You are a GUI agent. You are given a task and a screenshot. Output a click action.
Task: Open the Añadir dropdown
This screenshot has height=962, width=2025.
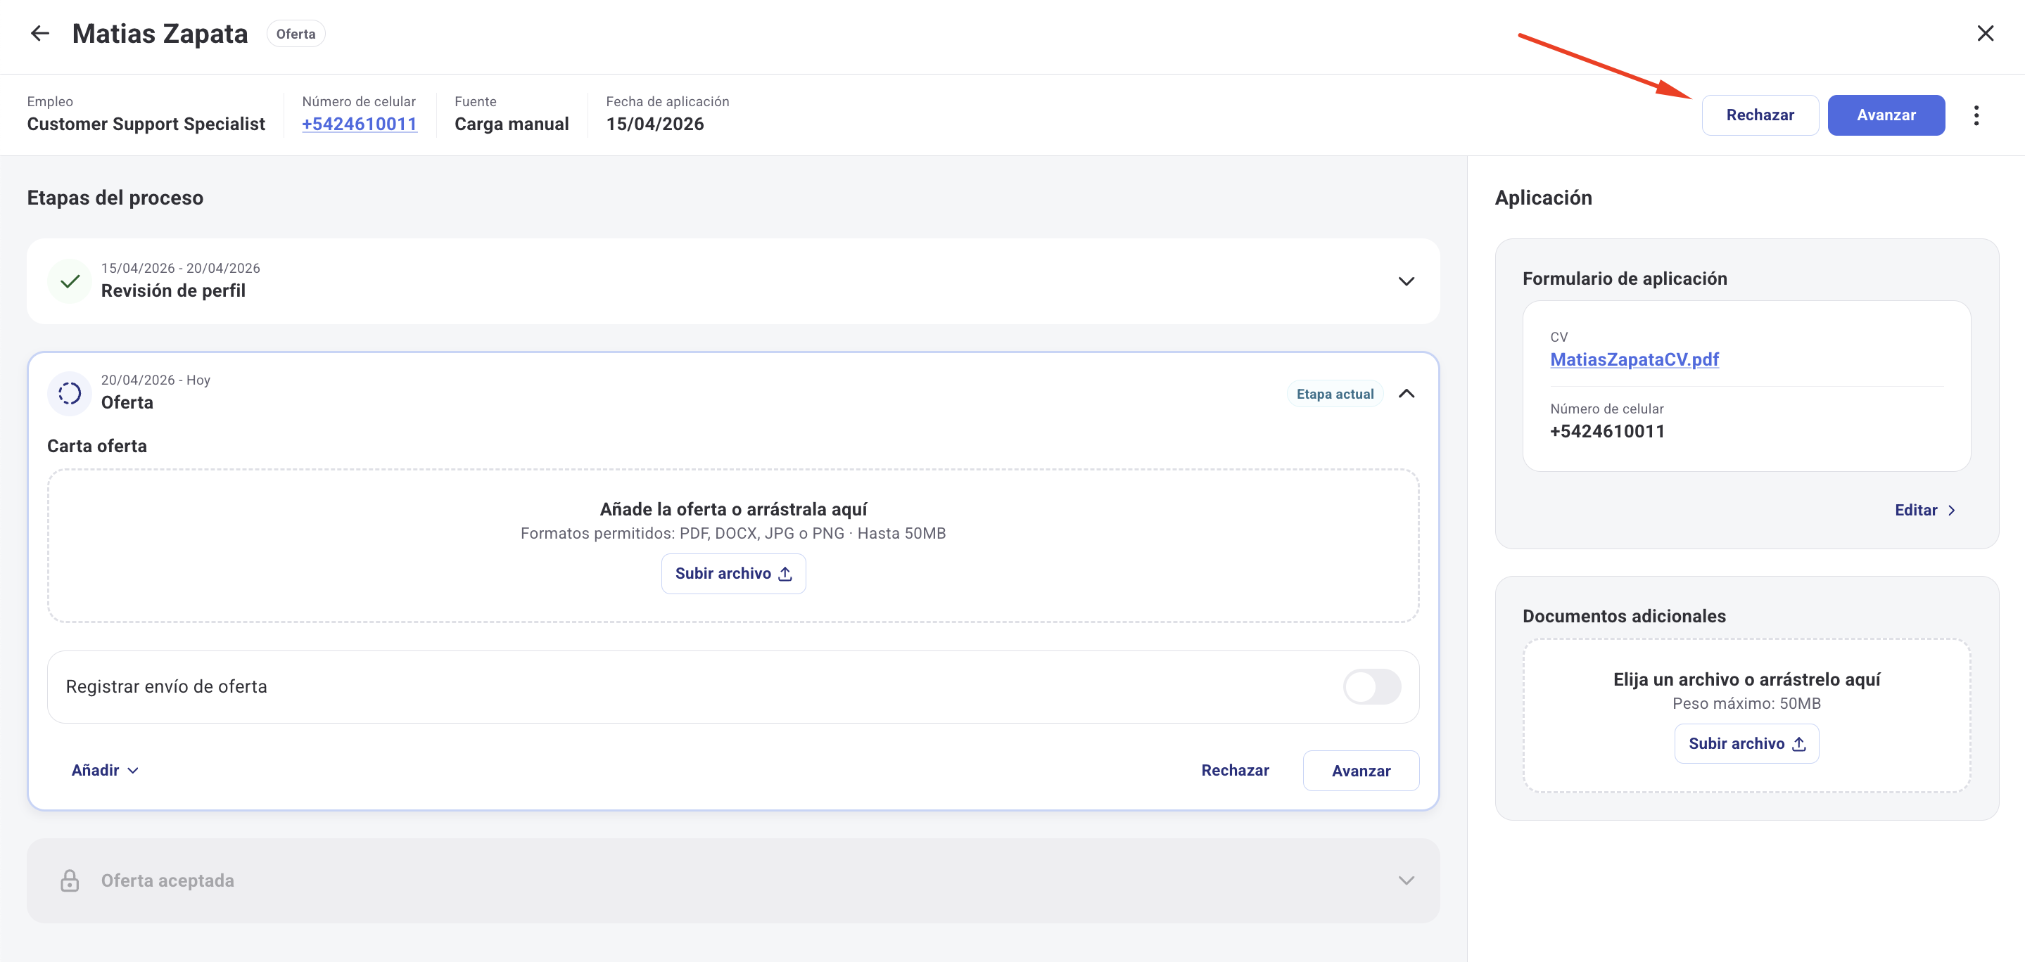[105, 770]
